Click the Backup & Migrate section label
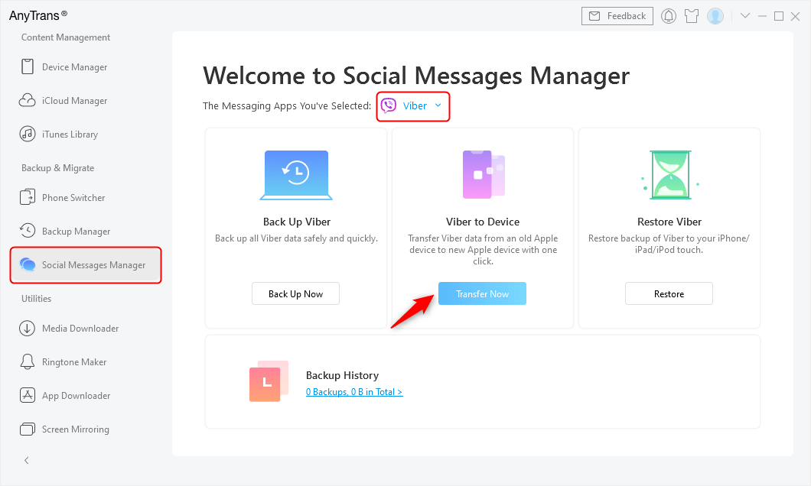The width and height of the screenshot is (811, 486). pyautogui.click(x=58, y=168)
